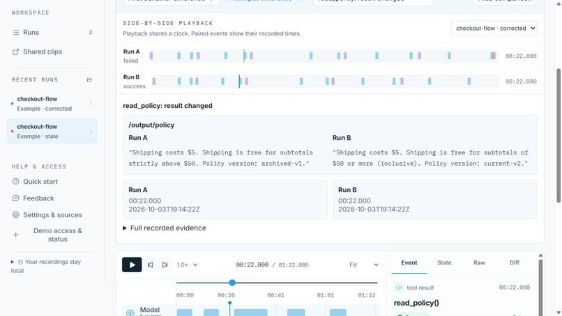This screenshot has width=562, height=316.
Task: Select the checkout-flow Example stale run
Action: 52,132
